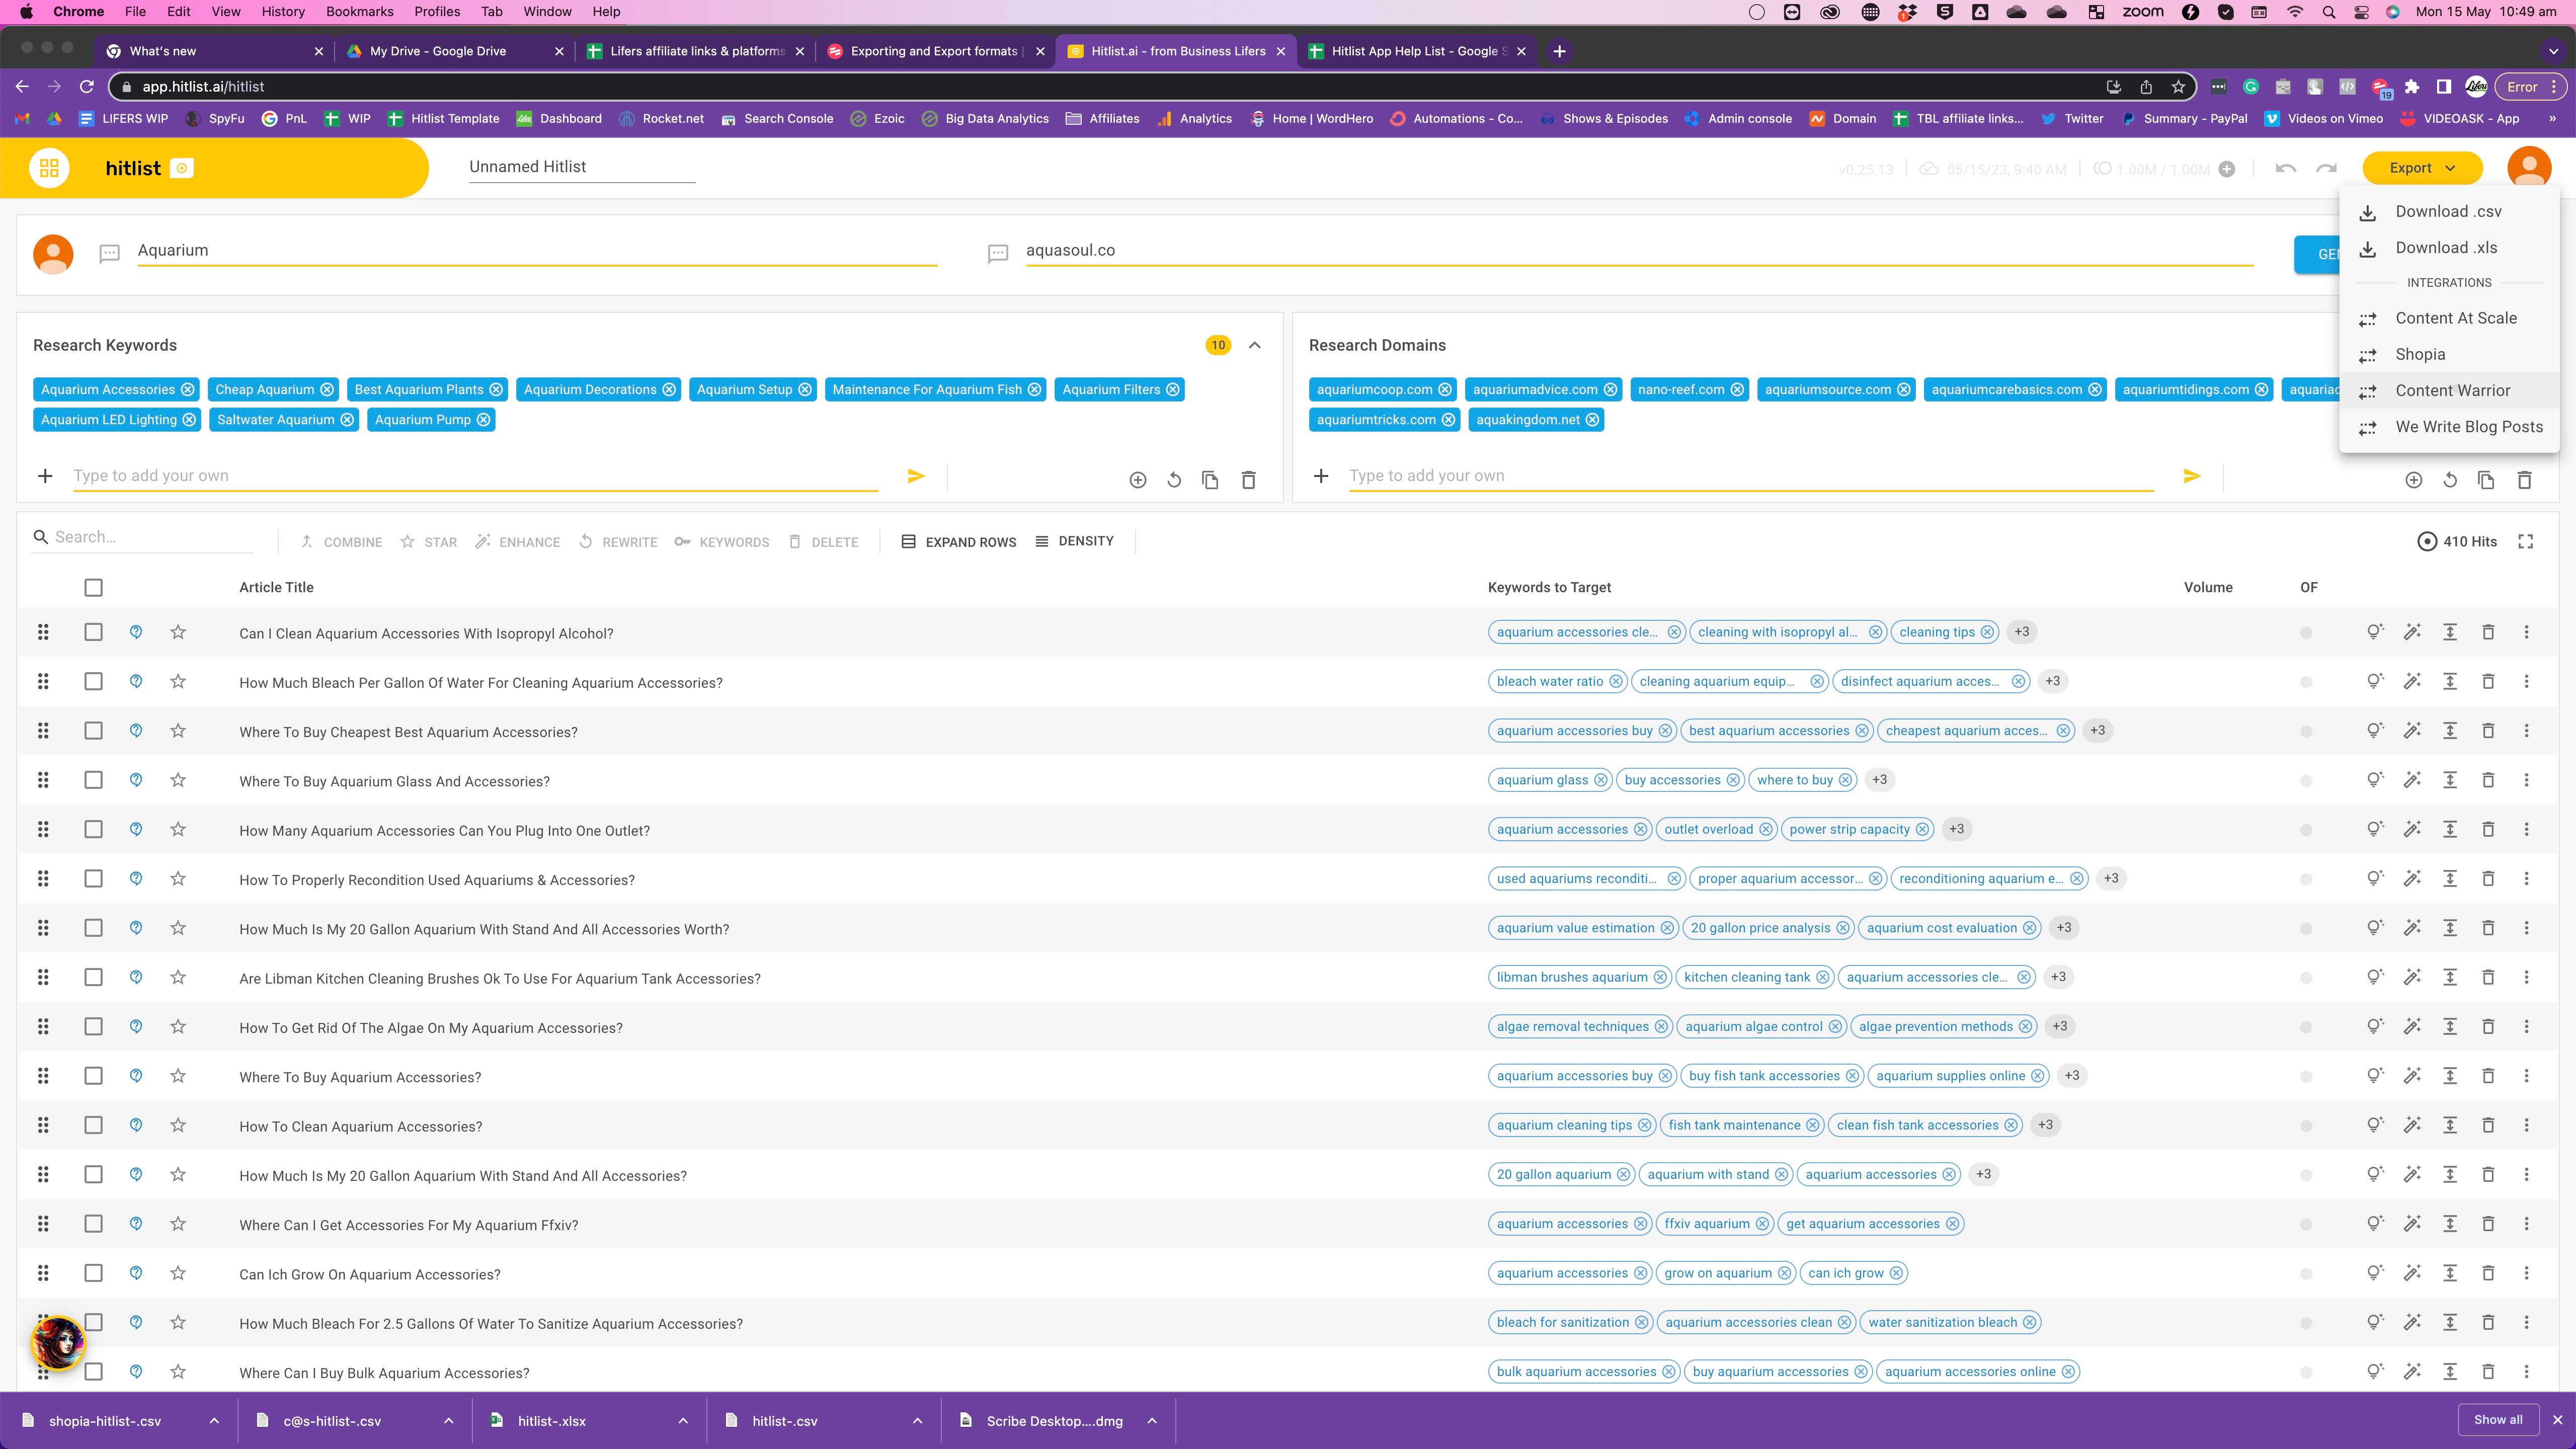Toggle the select-all checkbox in table header
The width and height of the screenshot is (2576, 1449).
[93, 588]
